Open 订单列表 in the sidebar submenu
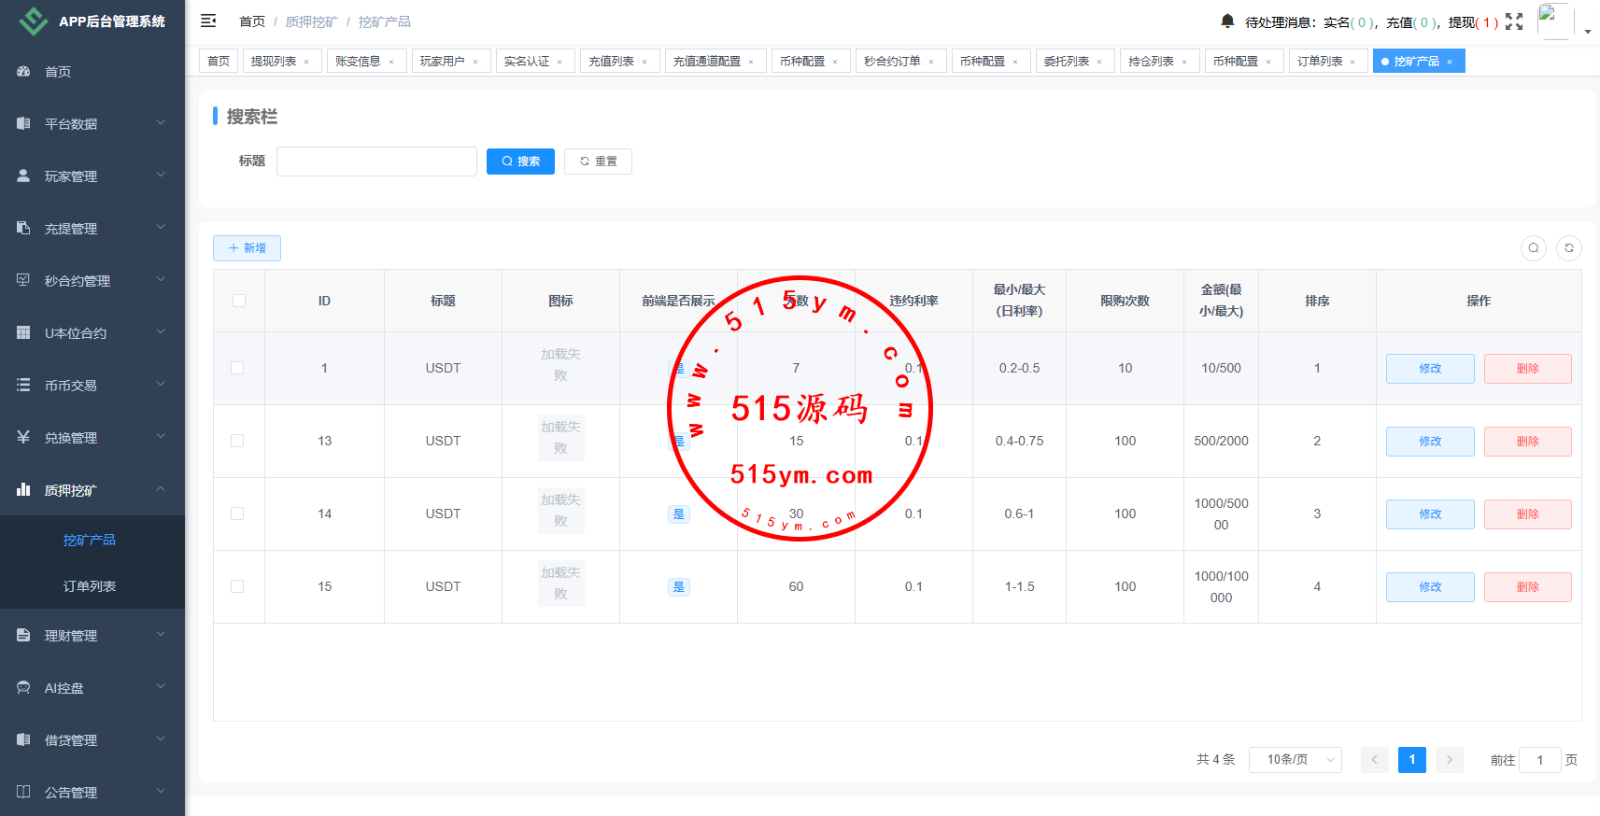The image size is (1600, 816). pos(90,586)
